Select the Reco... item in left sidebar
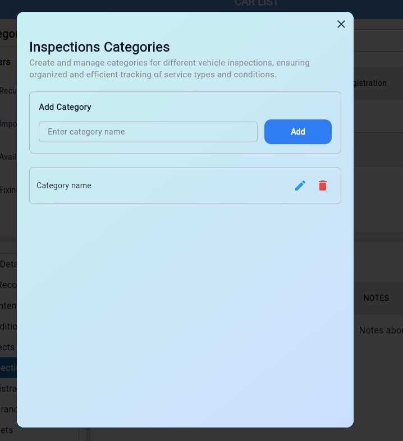 [8, 285]
